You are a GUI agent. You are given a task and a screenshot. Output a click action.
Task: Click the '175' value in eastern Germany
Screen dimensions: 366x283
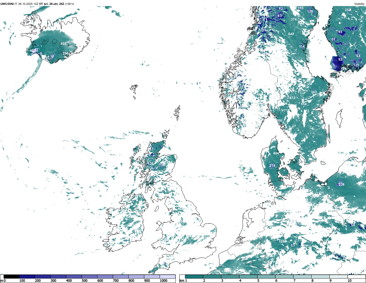[x=310, y=242]
